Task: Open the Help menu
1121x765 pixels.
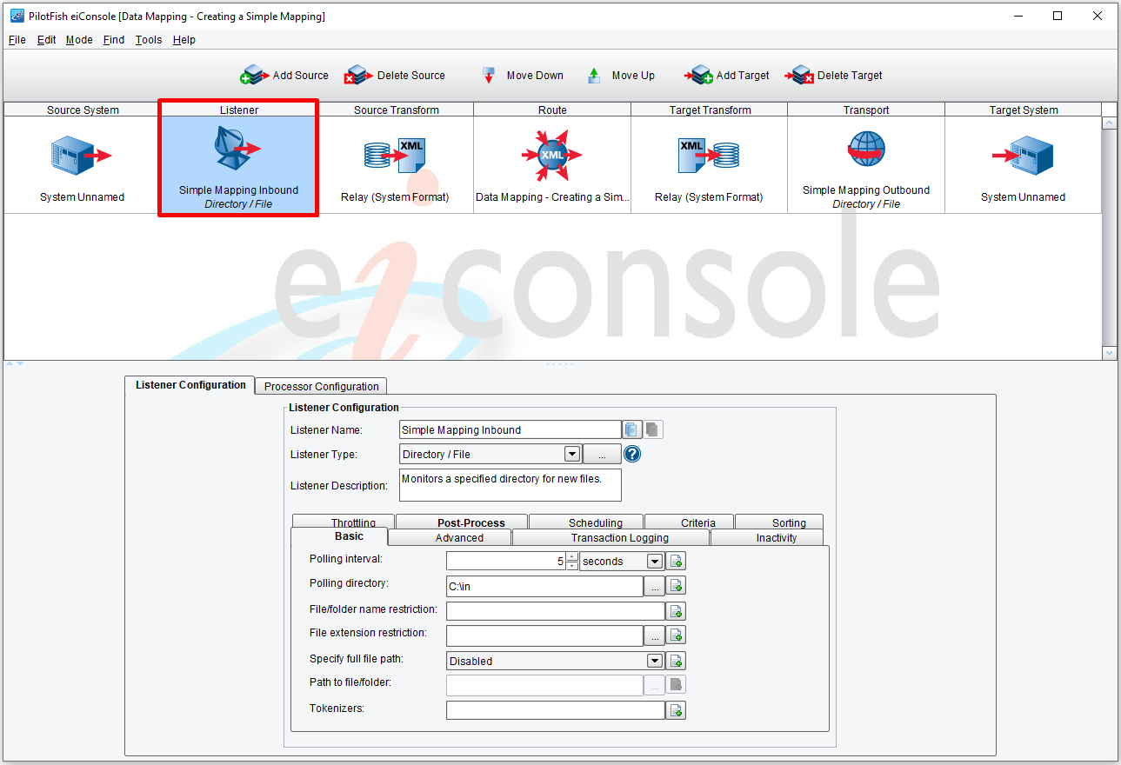Action: pos(184,40)
